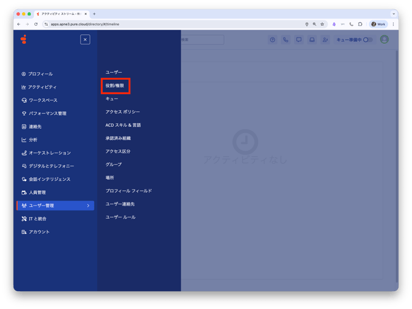412x309 pixels.
Task: Click the アクティビティ chart icon
Action: pos(23,87)
